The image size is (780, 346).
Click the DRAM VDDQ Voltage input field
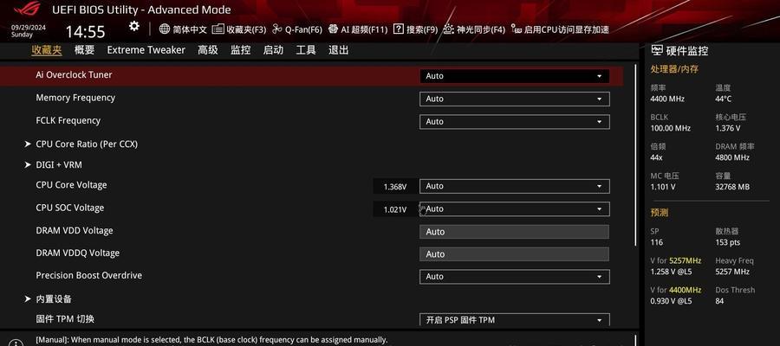click(x=514, y=254)
